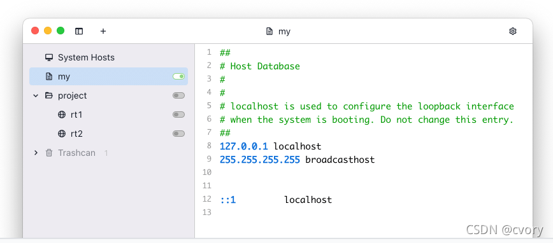This screenshot has width=553, height=243.
Task: Disable the my hosts toggle
Action: [x=178, y=76]
